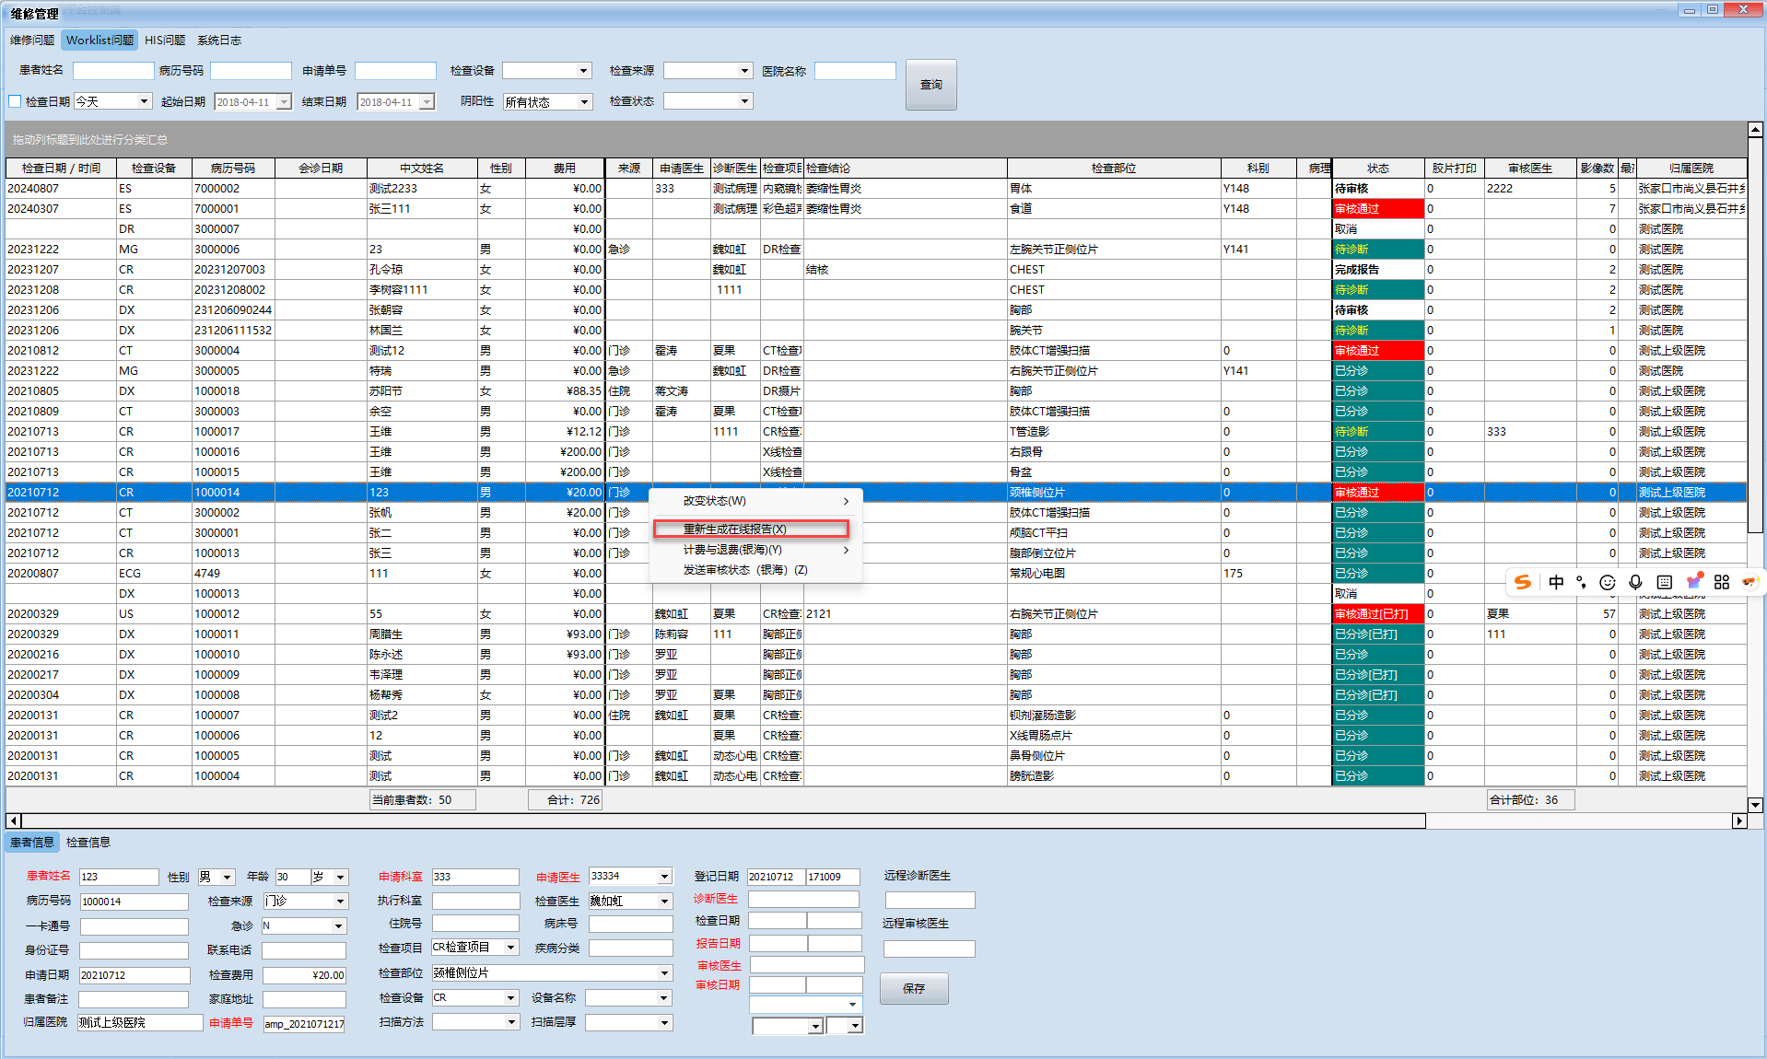Open the 检查状态 filter dropdown

744,101
